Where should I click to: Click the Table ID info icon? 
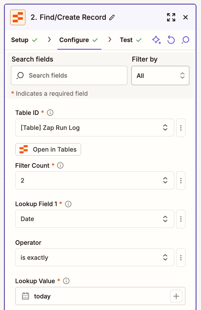50,113
